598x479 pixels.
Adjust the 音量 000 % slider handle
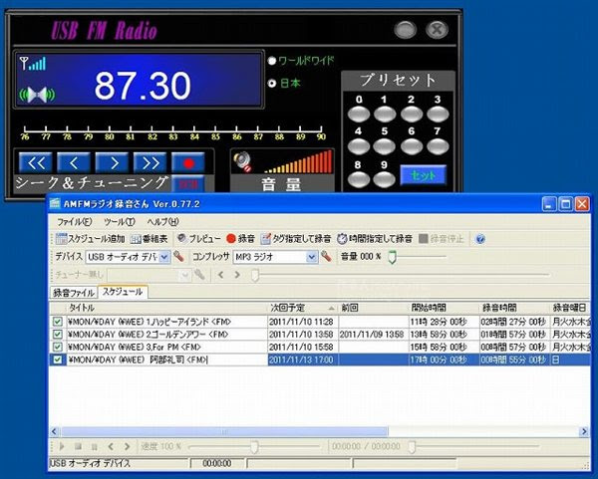(392, 257)
